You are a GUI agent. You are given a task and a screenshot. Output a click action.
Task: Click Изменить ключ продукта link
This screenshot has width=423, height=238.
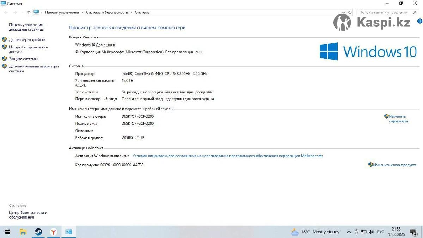pos(395,165)
